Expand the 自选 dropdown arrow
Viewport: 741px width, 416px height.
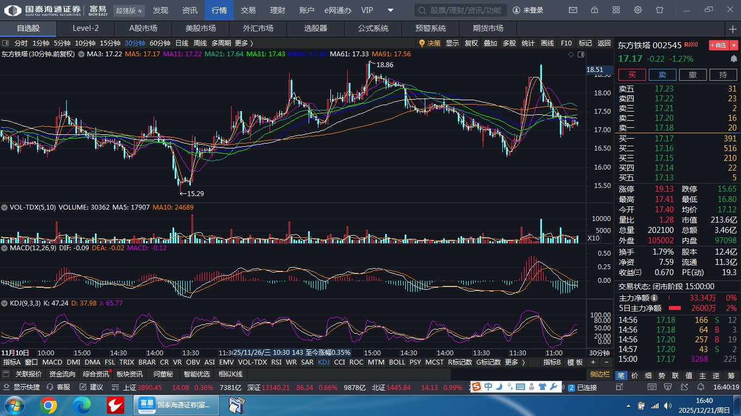pos(734,45)
